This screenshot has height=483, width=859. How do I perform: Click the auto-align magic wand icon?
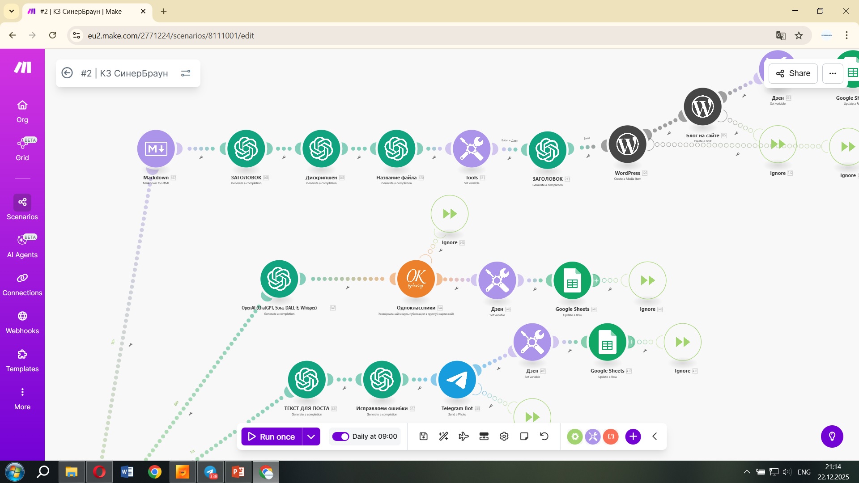click(x=444, y=436)
